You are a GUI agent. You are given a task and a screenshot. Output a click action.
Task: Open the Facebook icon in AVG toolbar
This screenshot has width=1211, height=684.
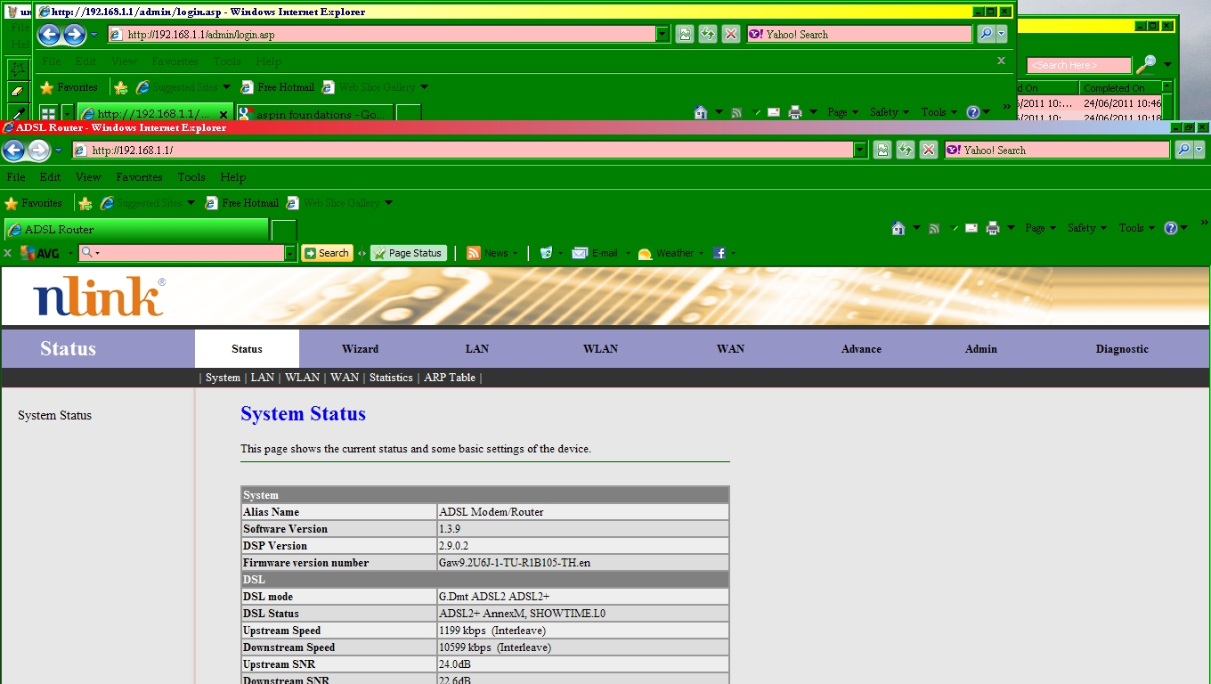[719, 253]
